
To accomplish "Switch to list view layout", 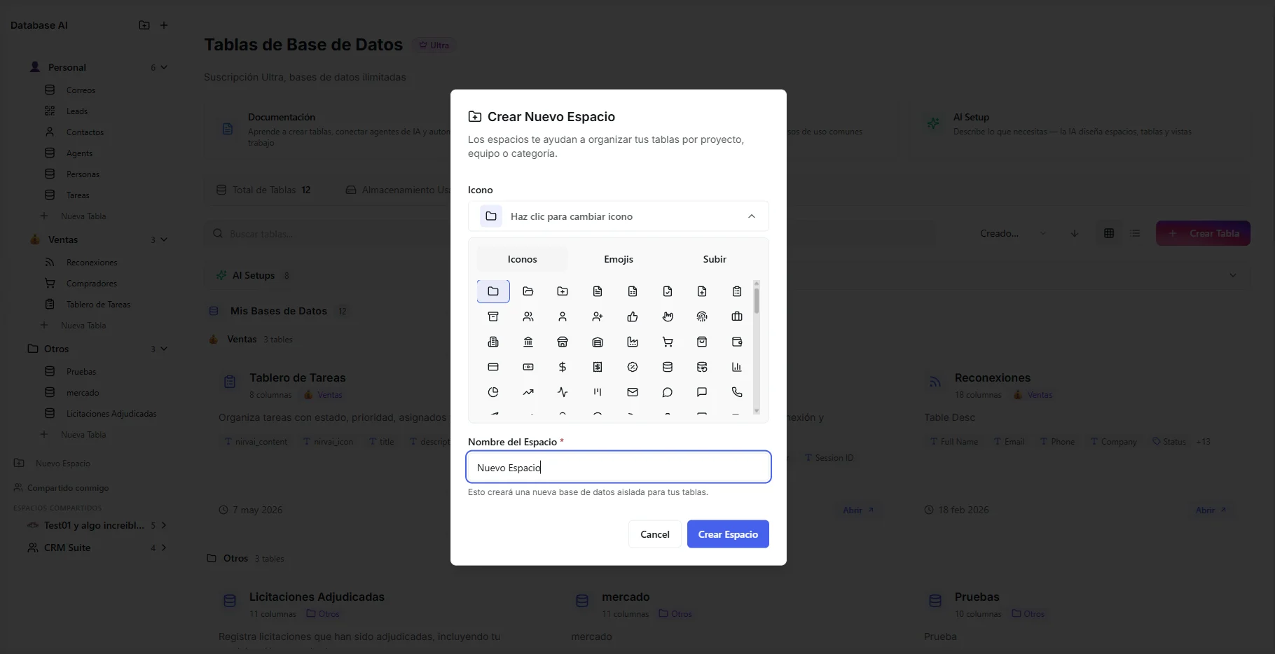I will click(1136, 233).
